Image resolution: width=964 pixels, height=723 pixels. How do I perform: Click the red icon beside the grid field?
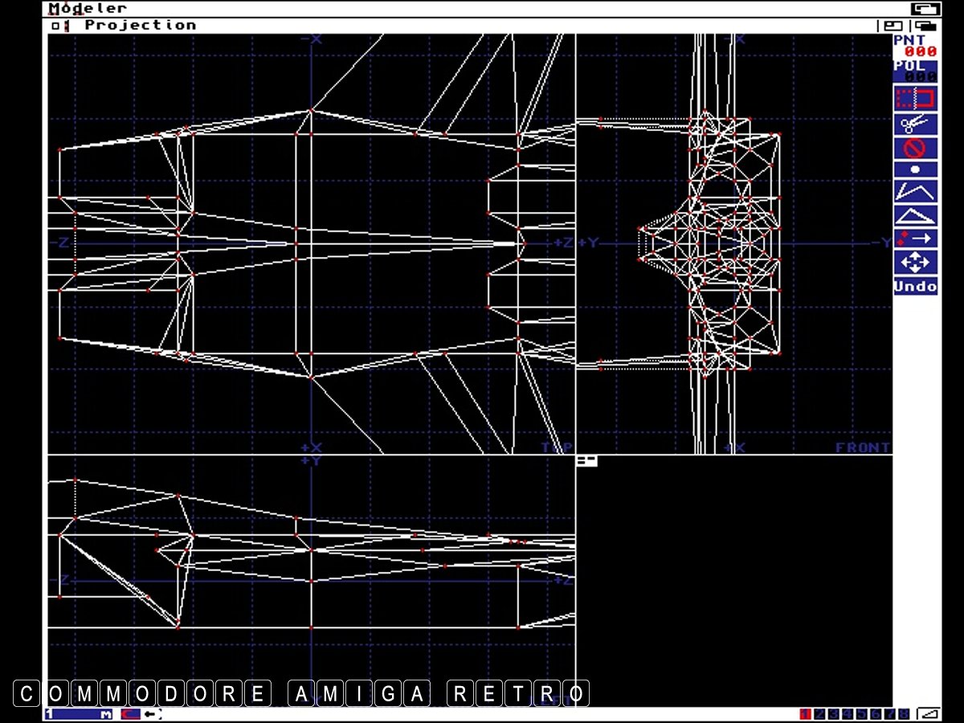(130, 713)
